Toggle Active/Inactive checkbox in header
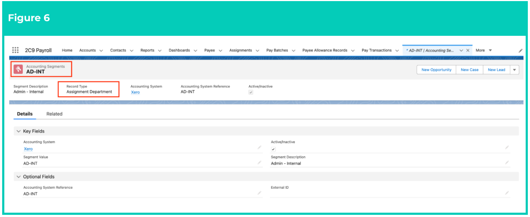530x217 pixels. [251, 92]
